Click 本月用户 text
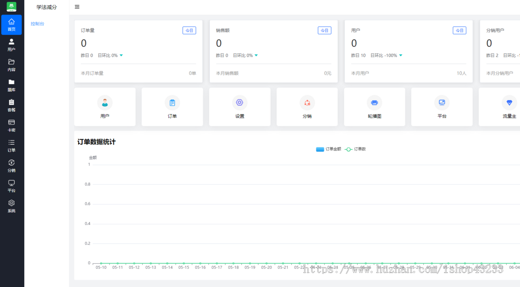The image size is (520, 287). tap(360, 73)
